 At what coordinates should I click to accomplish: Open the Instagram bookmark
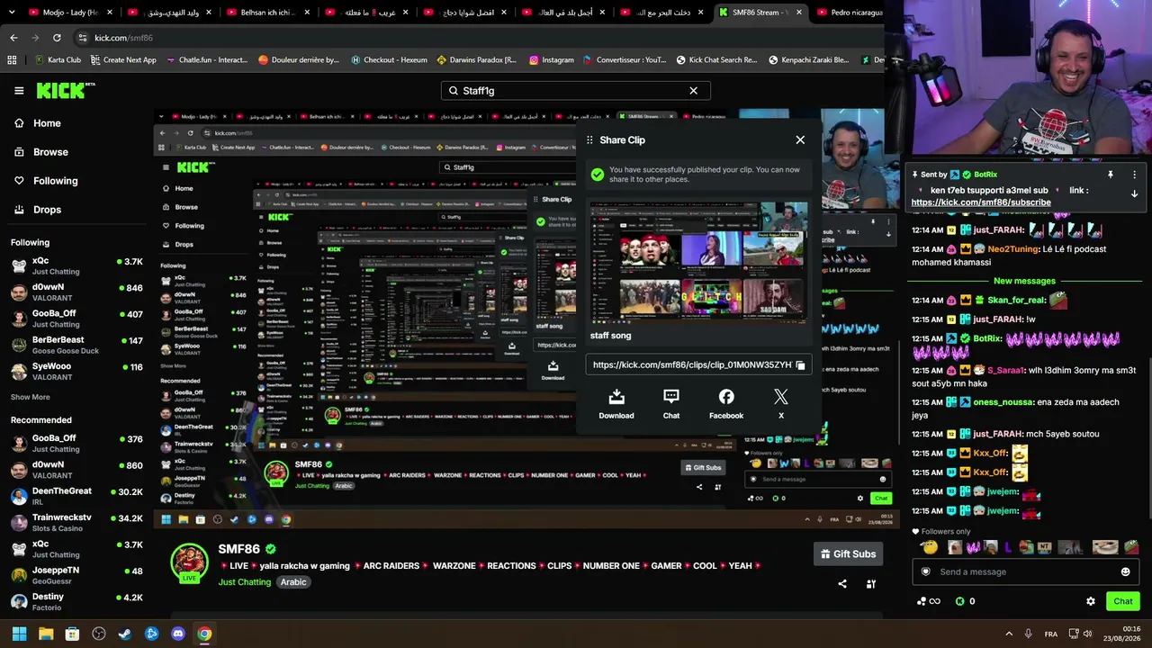coord(551,60)
